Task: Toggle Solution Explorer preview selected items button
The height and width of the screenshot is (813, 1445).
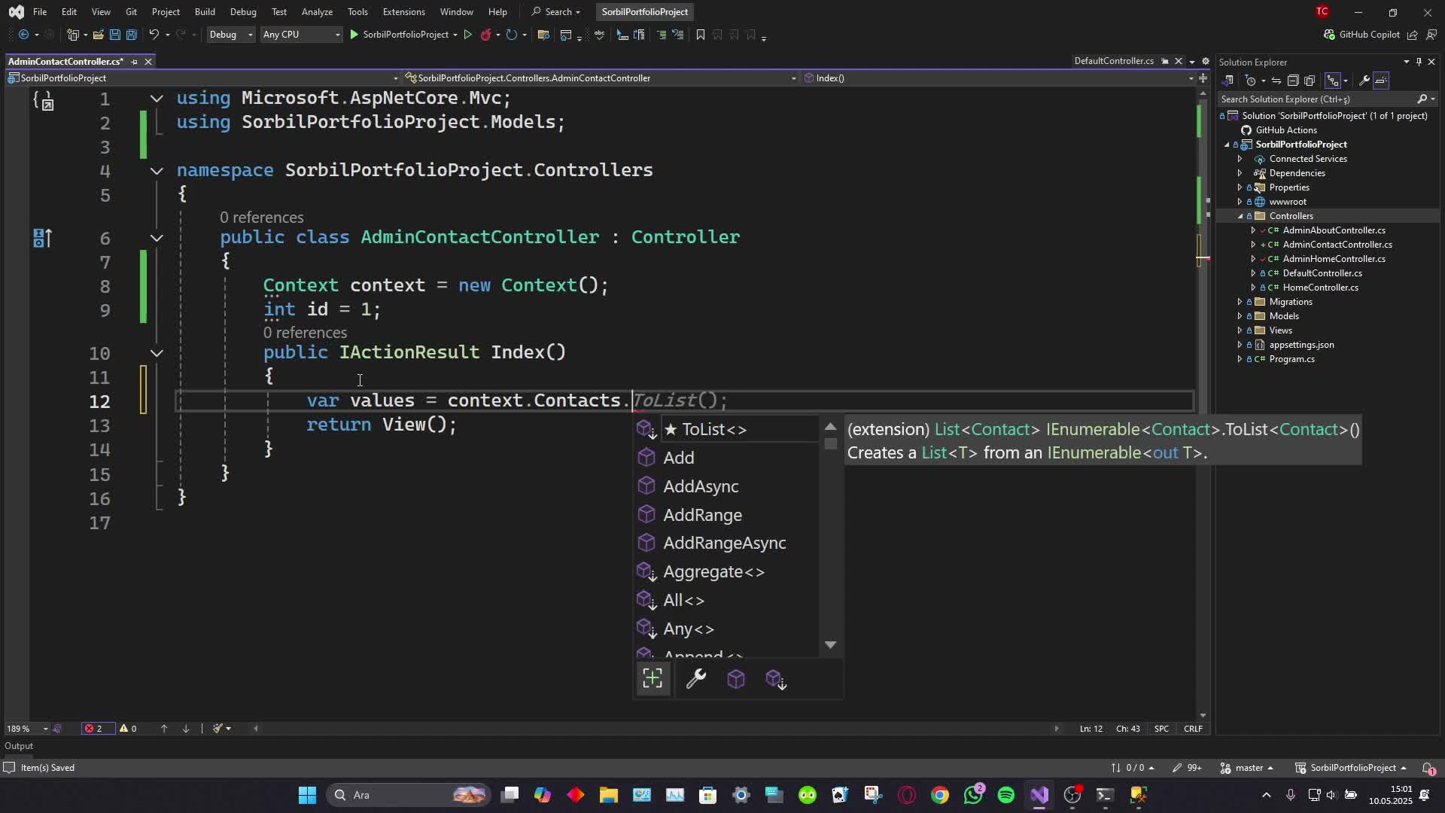Action: (x=1381, y=81)
